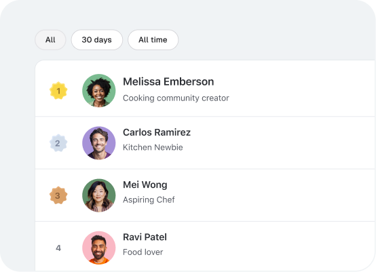Open Melissa Emberson's profile name link
Screen dimensions: 376x272
tap(168, 81)
